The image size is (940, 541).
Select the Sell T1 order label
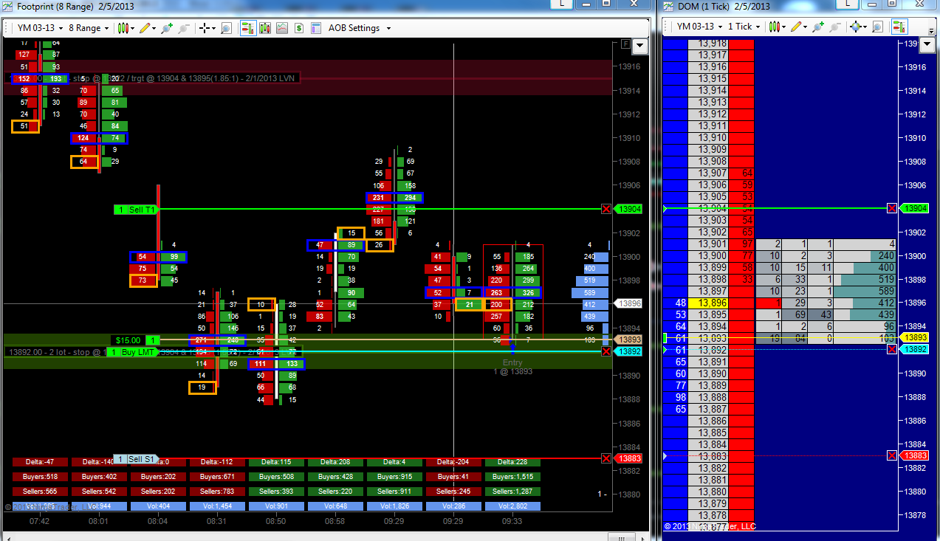[137, 210]
